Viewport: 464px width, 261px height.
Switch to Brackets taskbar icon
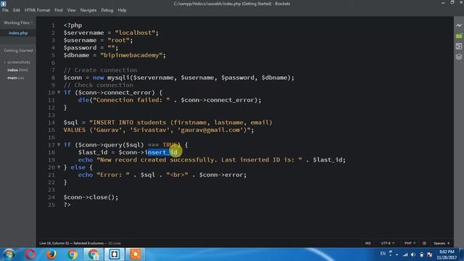point(115,254)
